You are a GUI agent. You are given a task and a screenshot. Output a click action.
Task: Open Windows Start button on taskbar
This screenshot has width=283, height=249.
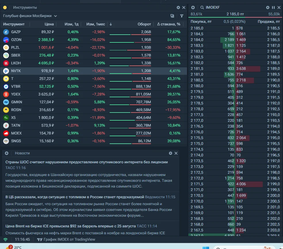click(206, 248)
